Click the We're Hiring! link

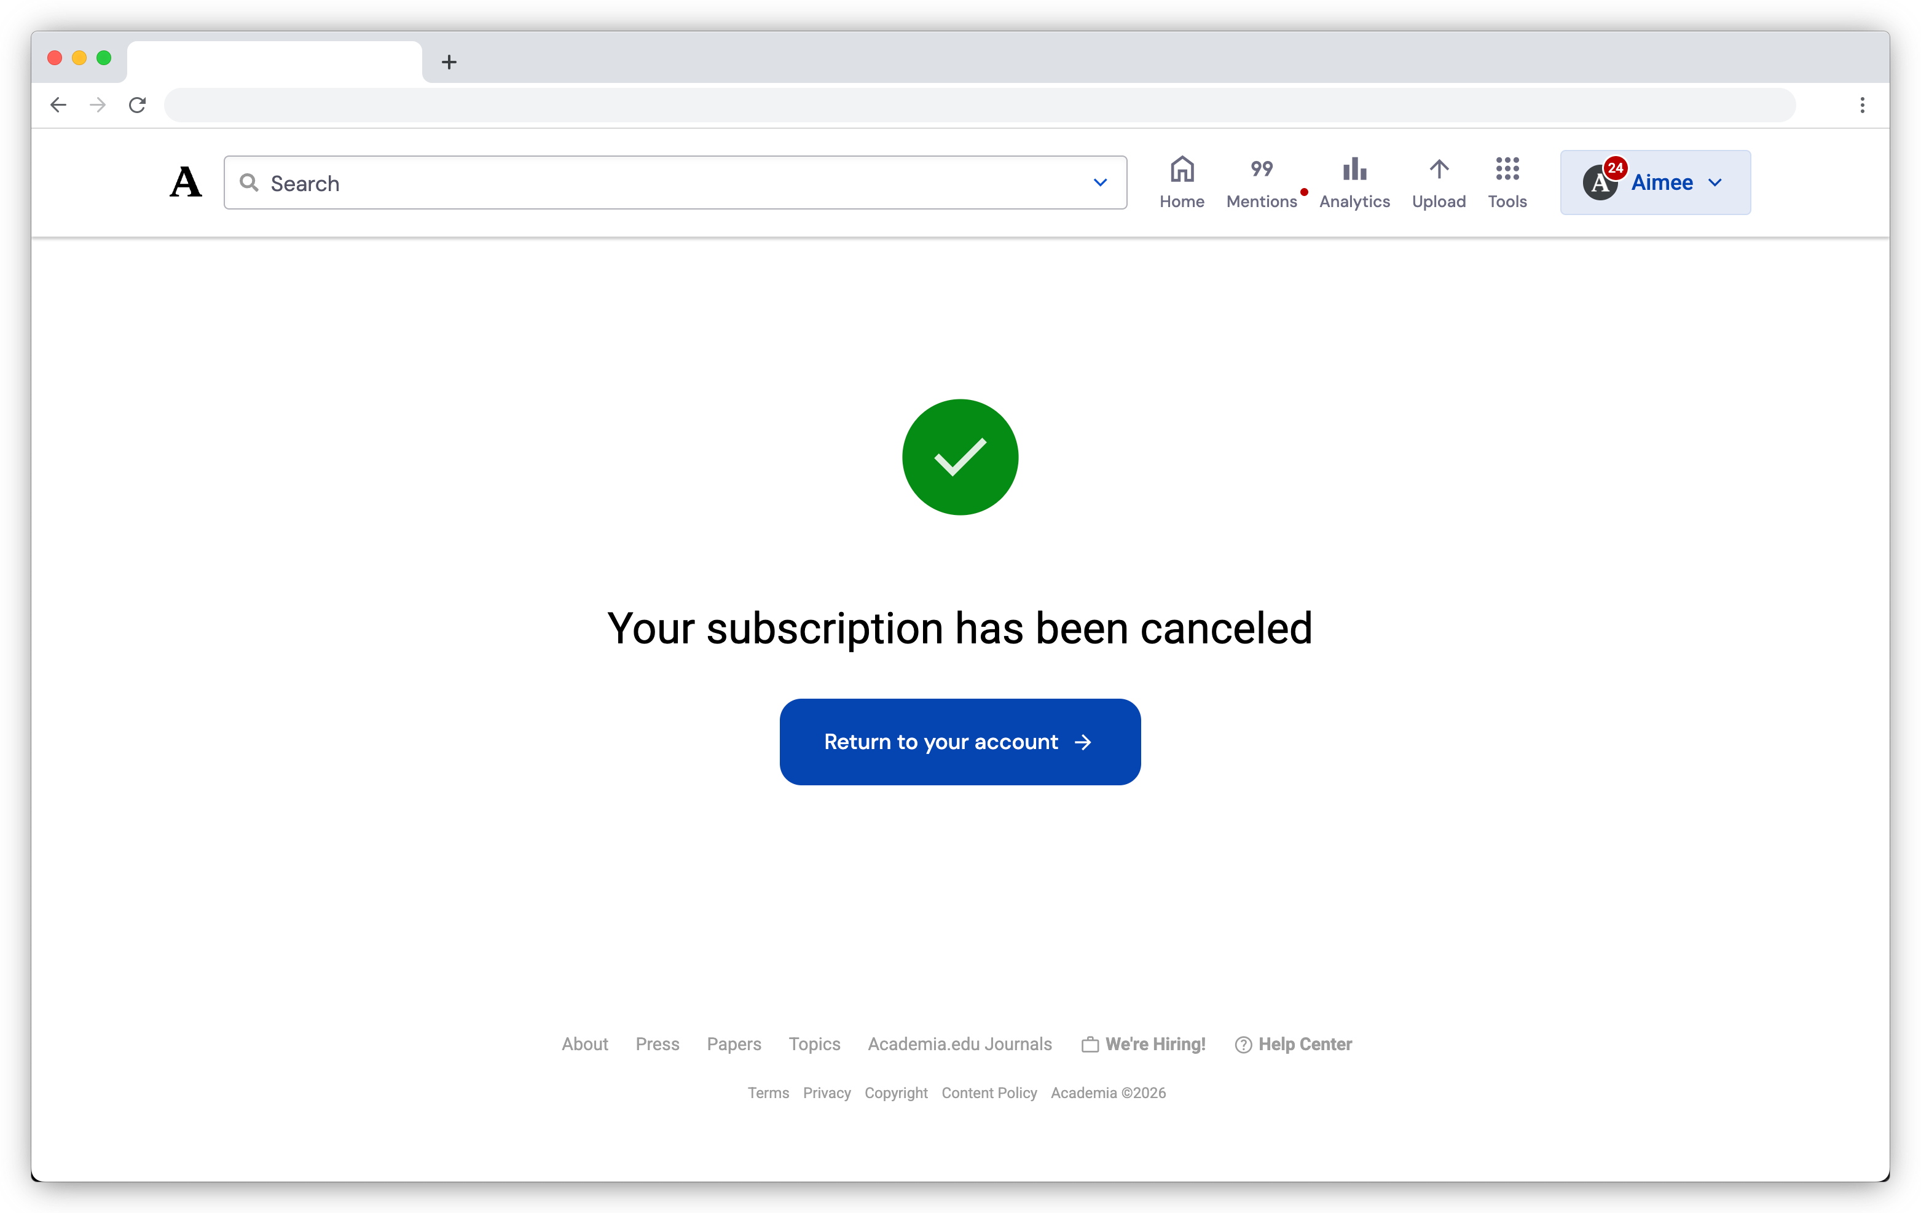(x=1143, y=1044)
